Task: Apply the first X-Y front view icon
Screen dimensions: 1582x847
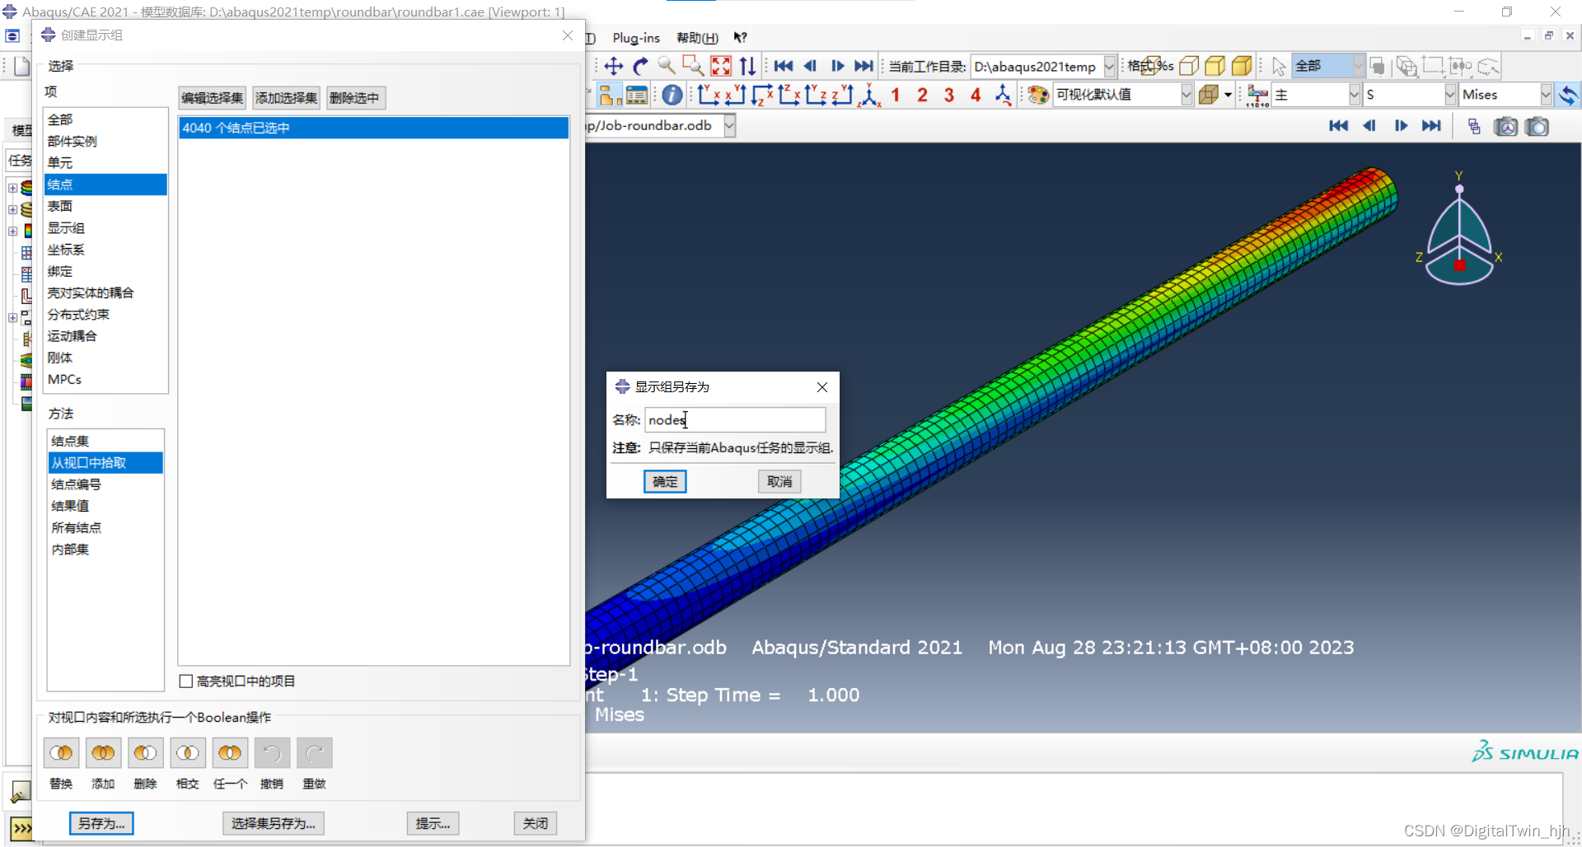Action: pos(708,95)
